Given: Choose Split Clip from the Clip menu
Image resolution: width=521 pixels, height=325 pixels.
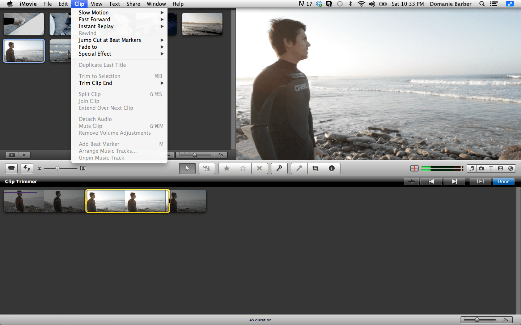Looking at the screenshot, I should click(x=89, y=94).
